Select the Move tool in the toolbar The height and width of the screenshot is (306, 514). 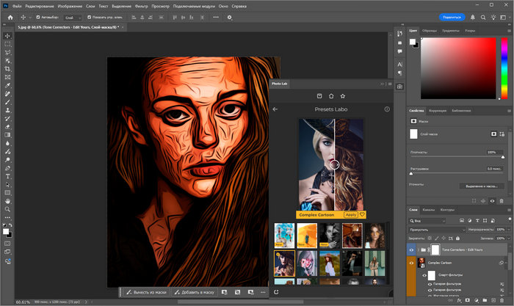tap(7, 34)
